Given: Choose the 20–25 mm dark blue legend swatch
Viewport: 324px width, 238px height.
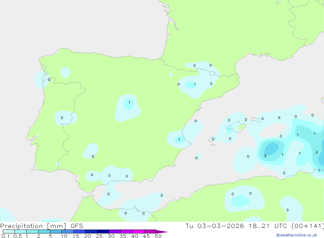Looking at the screenshot, I should coord(91,232).
